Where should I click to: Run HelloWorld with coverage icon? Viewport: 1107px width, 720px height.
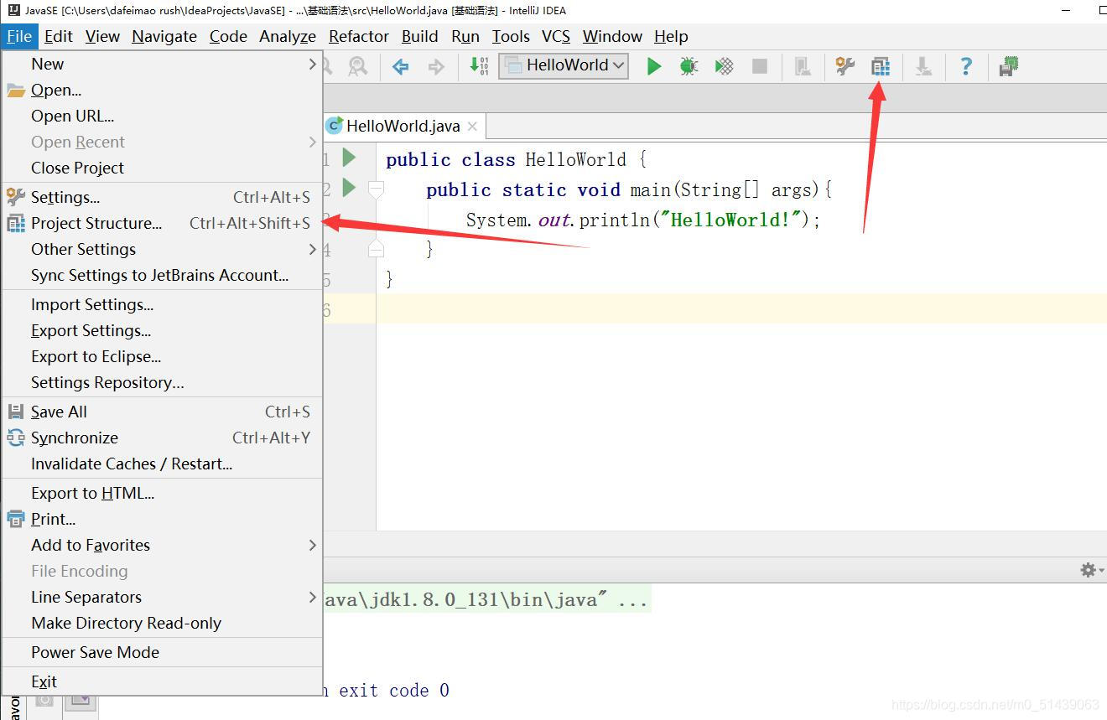tap(725, 66)
